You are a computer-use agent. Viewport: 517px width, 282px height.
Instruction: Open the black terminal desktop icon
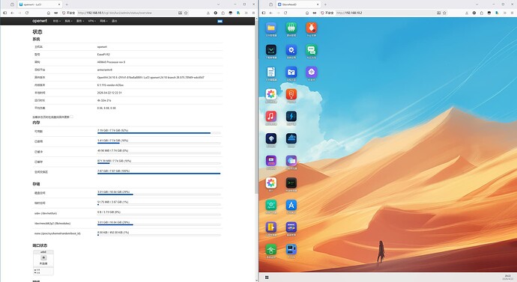pos(291,183)
